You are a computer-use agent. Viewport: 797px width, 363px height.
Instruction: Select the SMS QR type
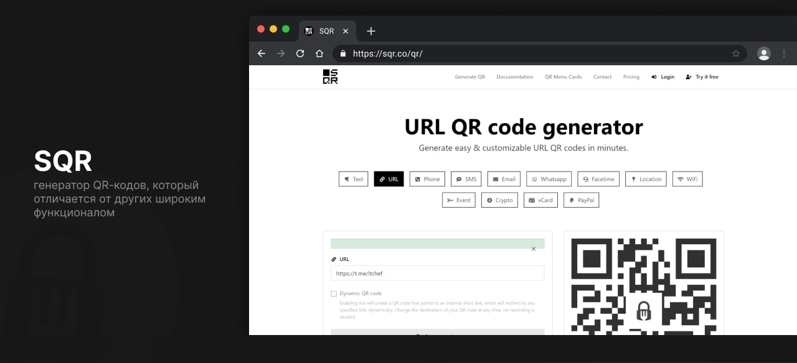(466, 179)
